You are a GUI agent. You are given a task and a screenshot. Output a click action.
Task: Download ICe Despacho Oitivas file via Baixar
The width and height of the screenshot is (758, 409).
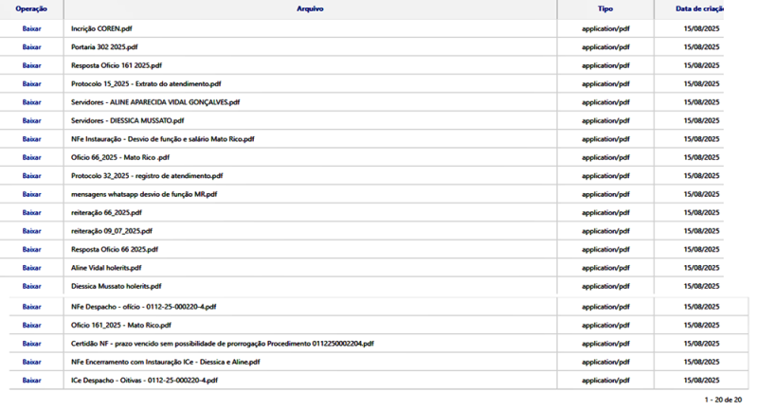coord(31,380)
